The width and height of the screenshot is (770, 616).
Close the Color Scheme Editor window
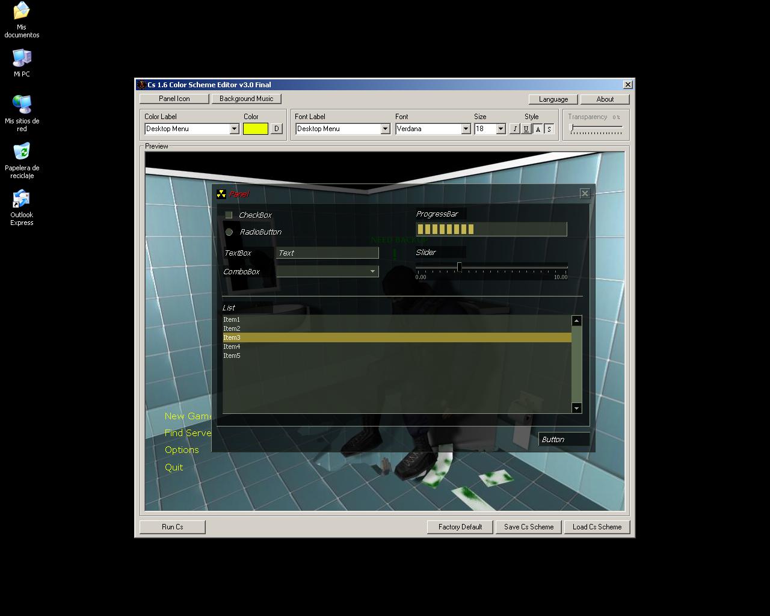tap(628, 85)
